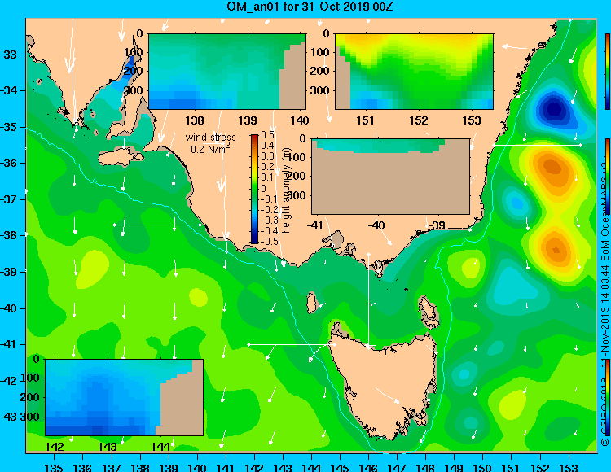The image size is (611, 472).
Task: Open the 142–144 depth section inset
Action: pyautogui.click(x=125, y=397)
